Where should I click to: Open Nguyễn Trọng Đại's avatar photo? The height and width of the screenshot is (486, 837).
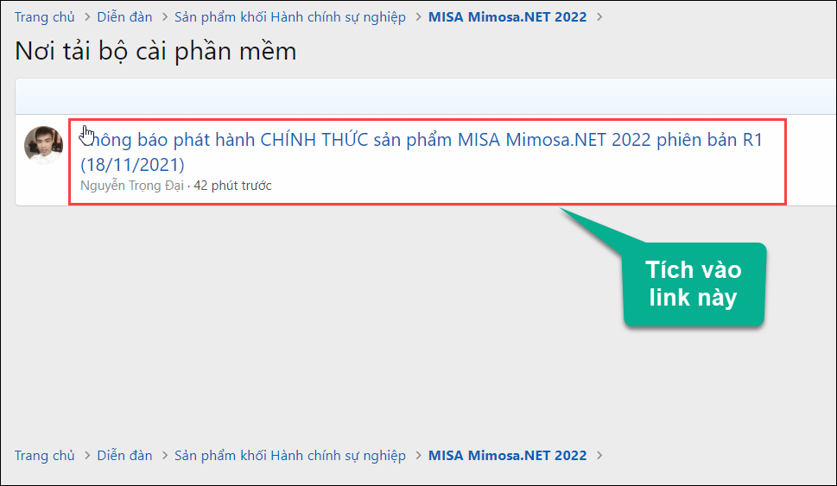point(43,145)
